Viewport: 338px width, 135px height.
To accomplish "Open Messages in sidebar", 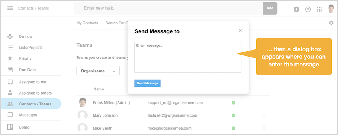I will tap(28, 115).
